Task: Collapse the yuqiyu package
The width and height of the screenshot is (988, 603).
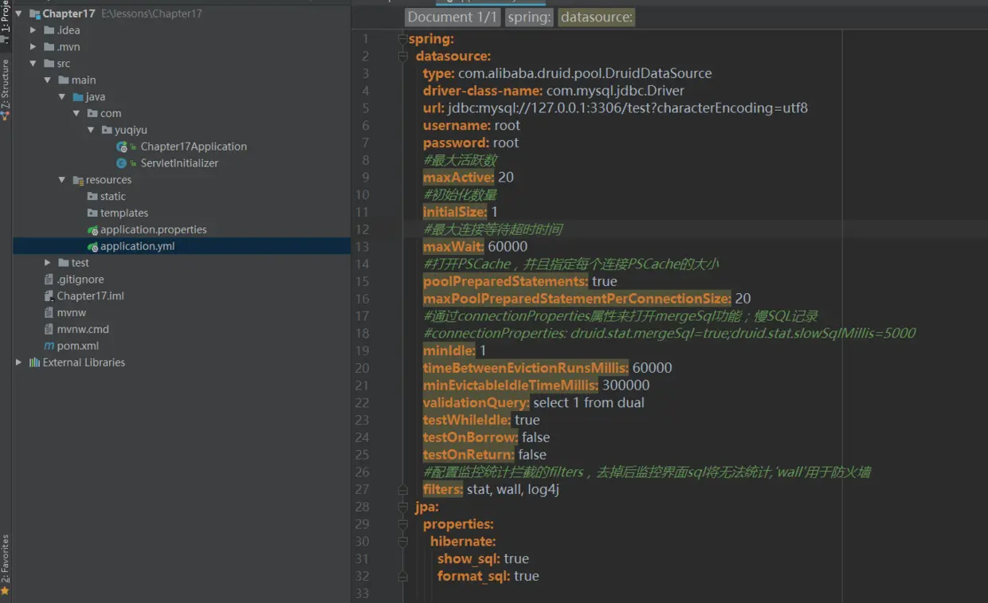Action: pyautogui.click(x=90, y=130)
